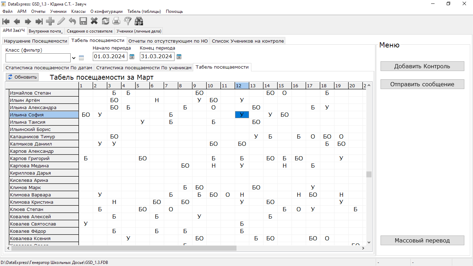Switch to Сведения о составителе tab

[x=90, y=31]
